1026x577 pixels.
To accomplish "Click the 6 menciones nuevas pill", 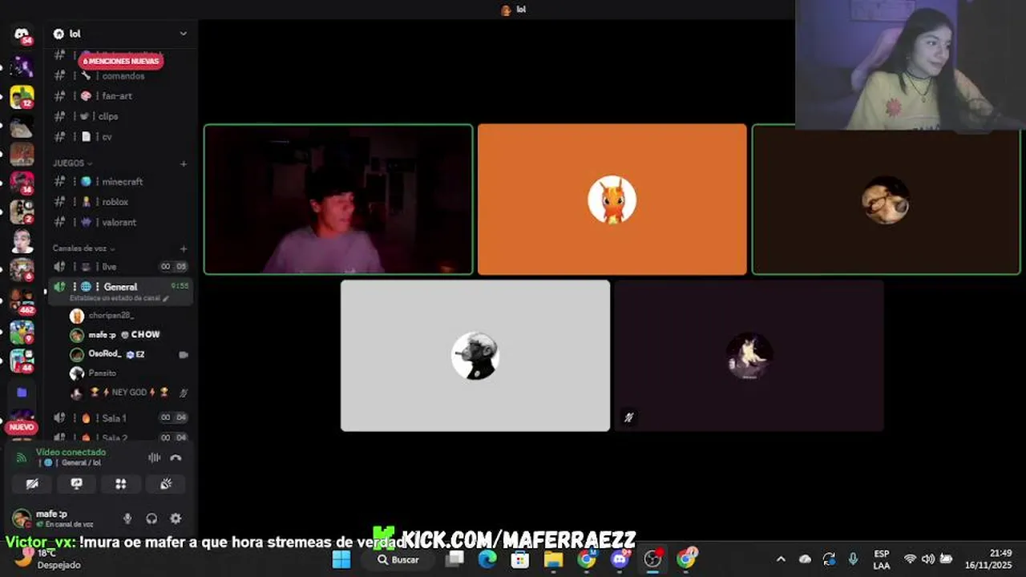I will coord(121,61).
